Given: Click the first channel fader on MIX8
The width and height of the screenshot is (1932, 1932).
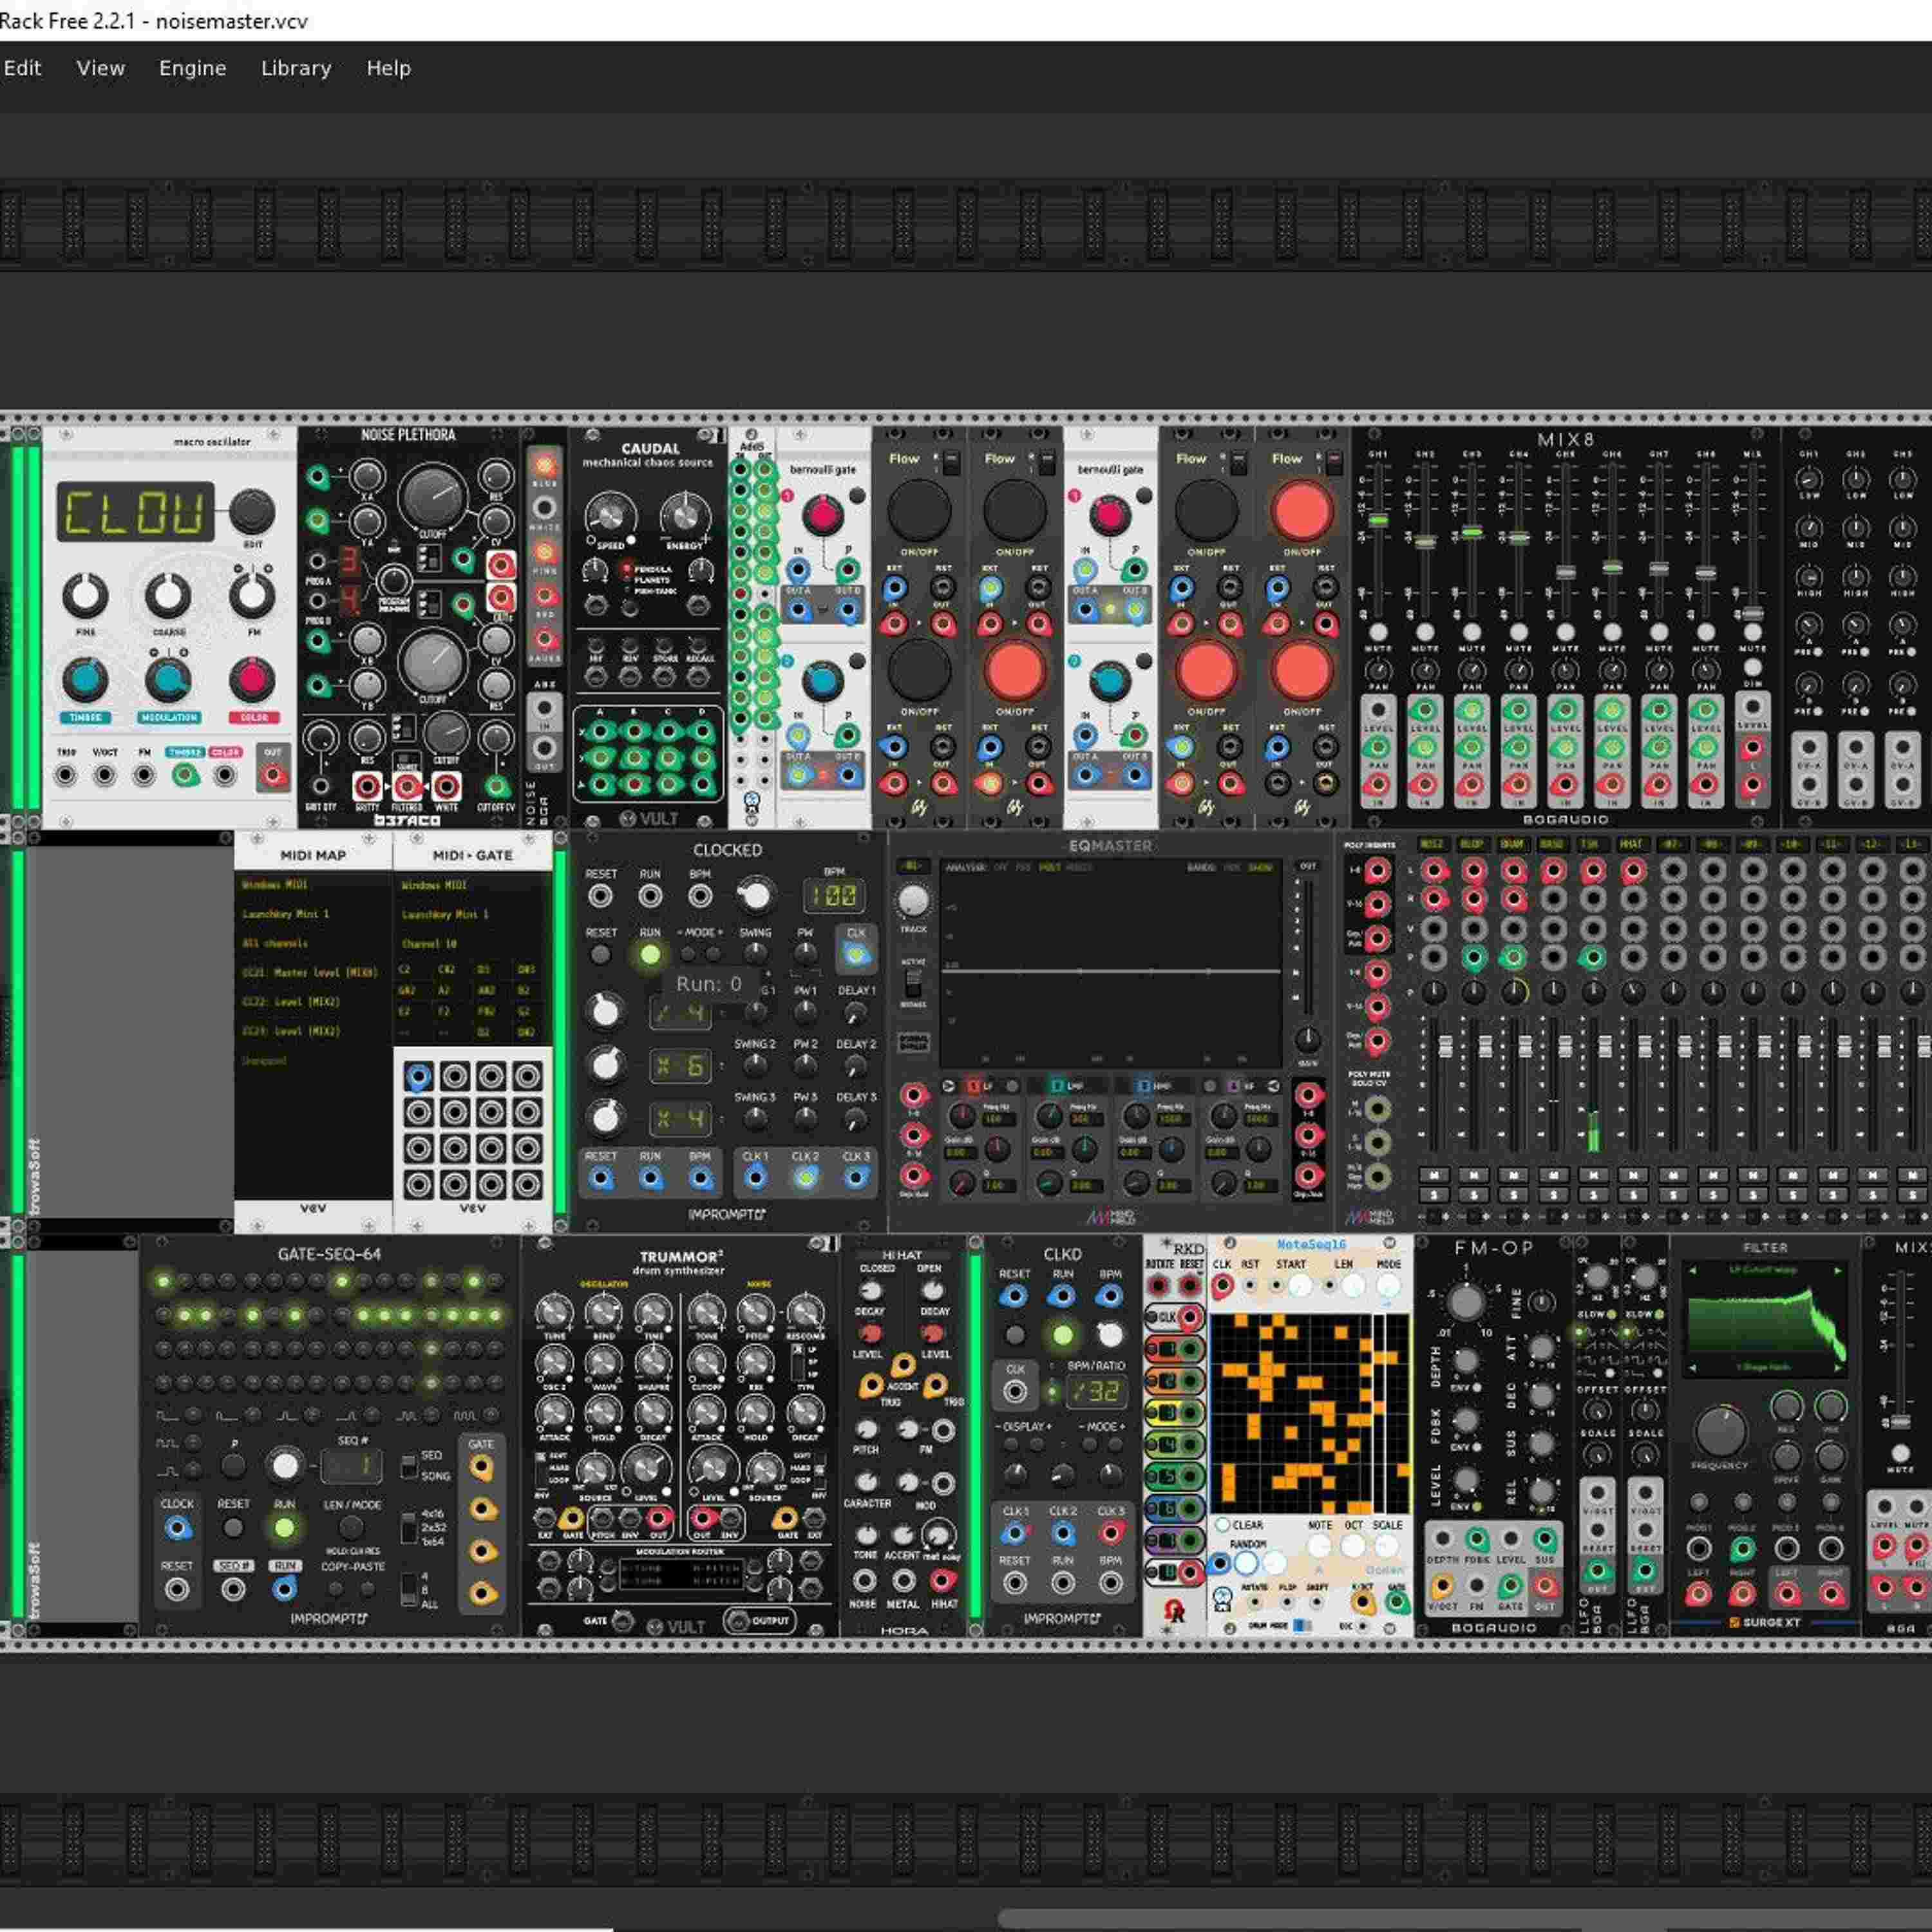Looking at the screenshot, I should click(x=1378, y=521).
